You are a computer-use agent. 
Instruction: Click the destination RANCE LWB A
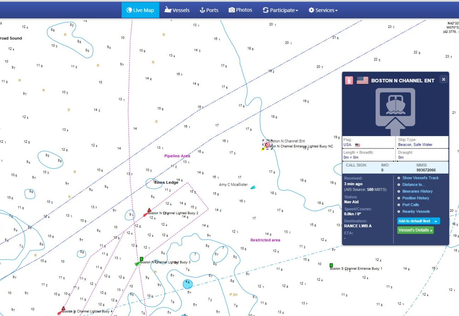pos(358,226)
